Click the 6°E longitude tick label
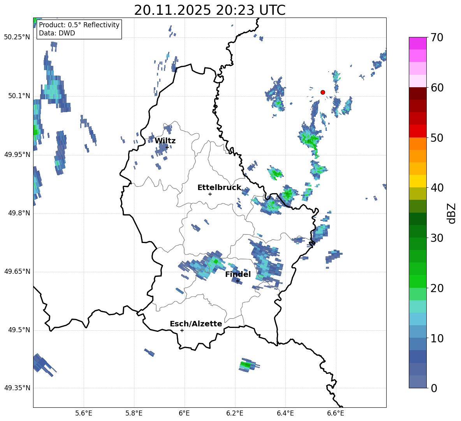This screenshot has width=461, height=421. coord(185,413)
